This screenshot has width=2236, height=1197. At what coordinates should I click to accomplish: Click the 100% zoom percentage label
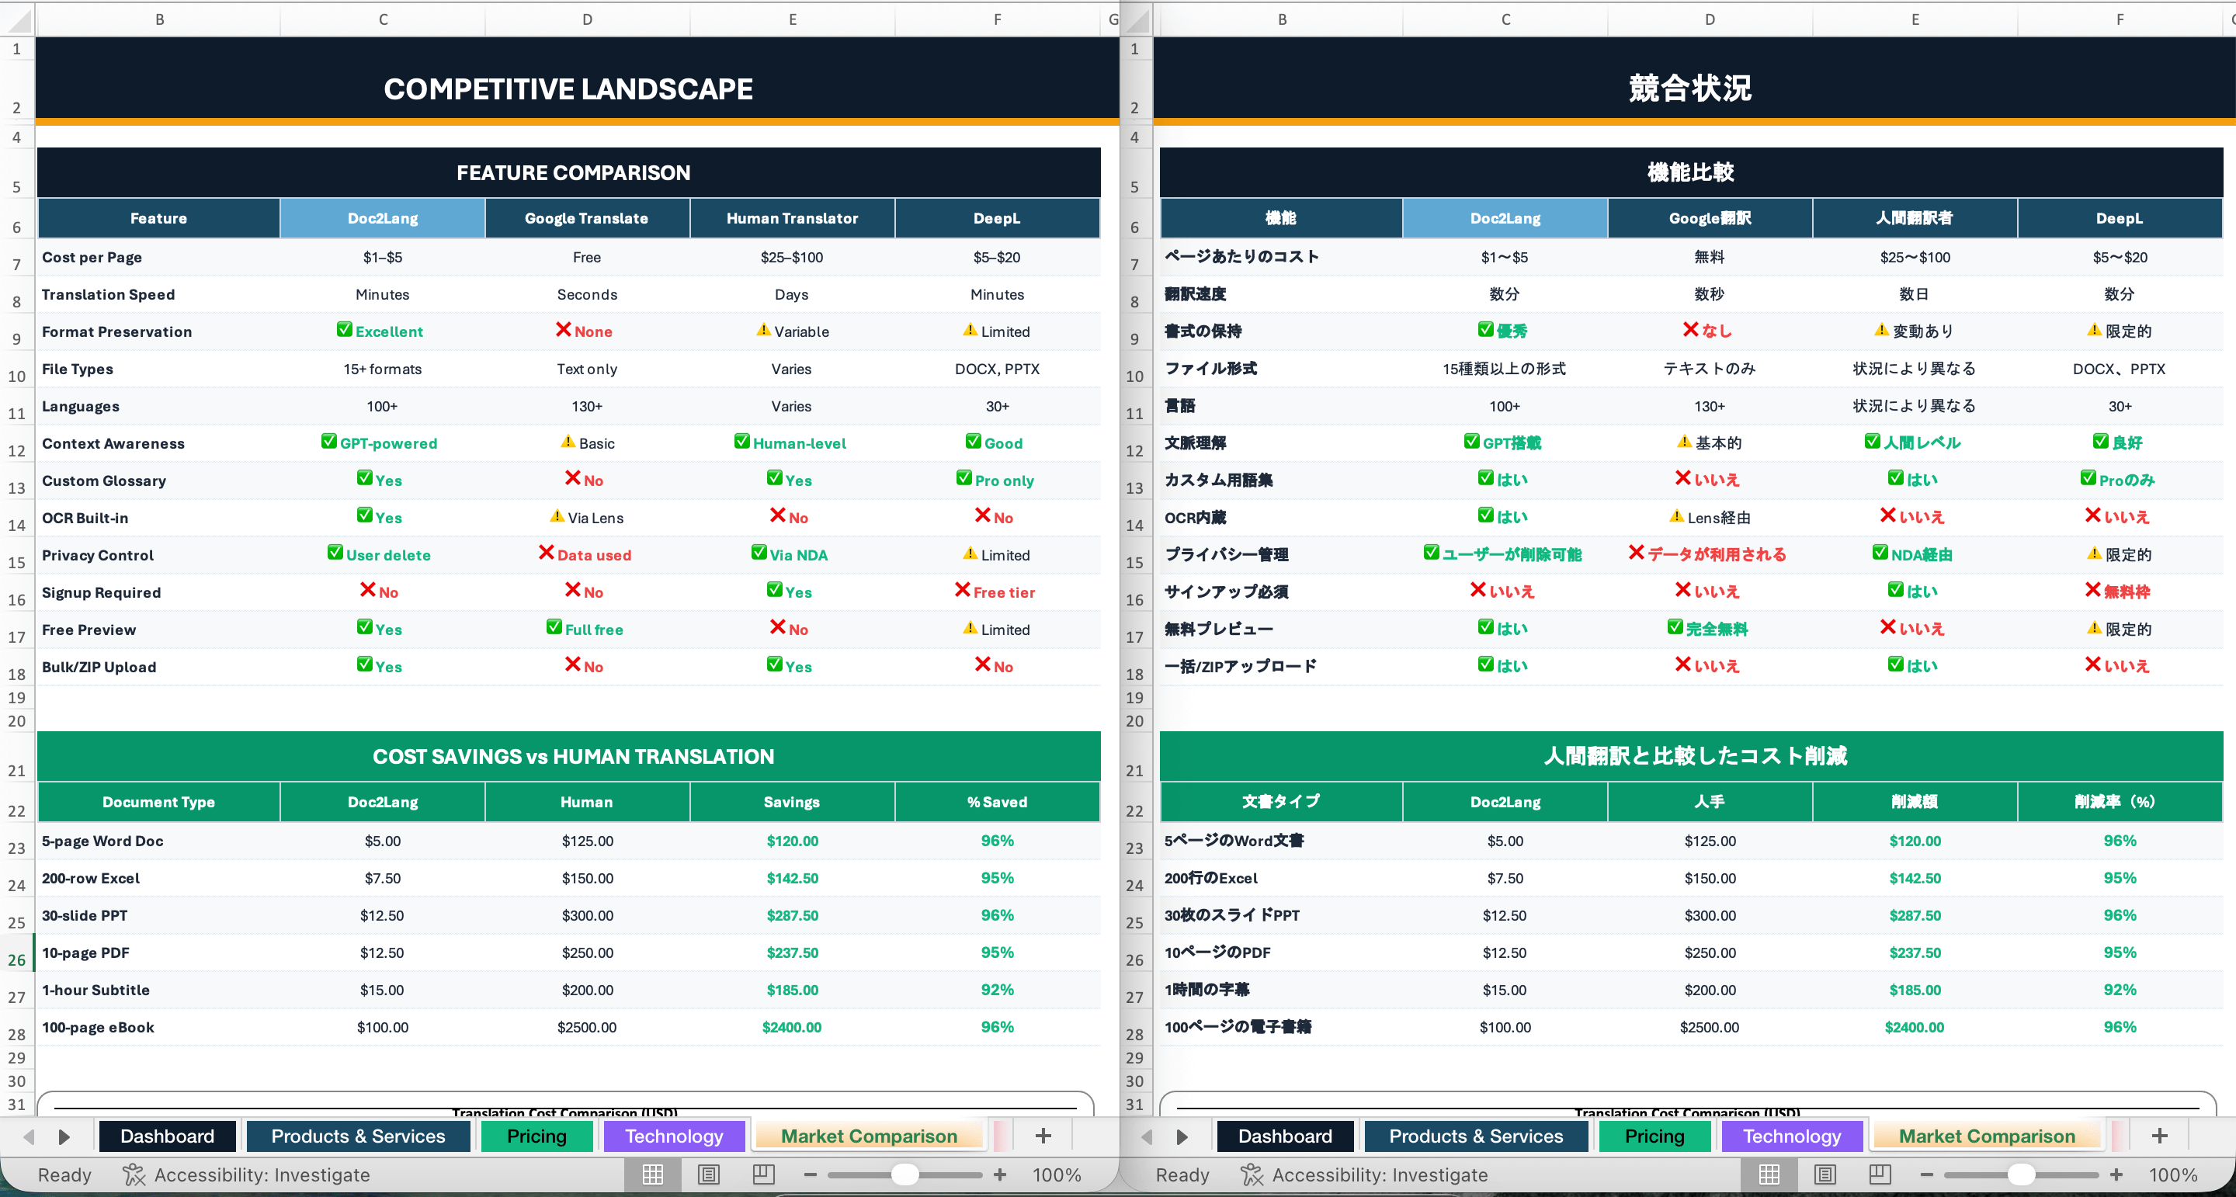pos(1056,1174)
